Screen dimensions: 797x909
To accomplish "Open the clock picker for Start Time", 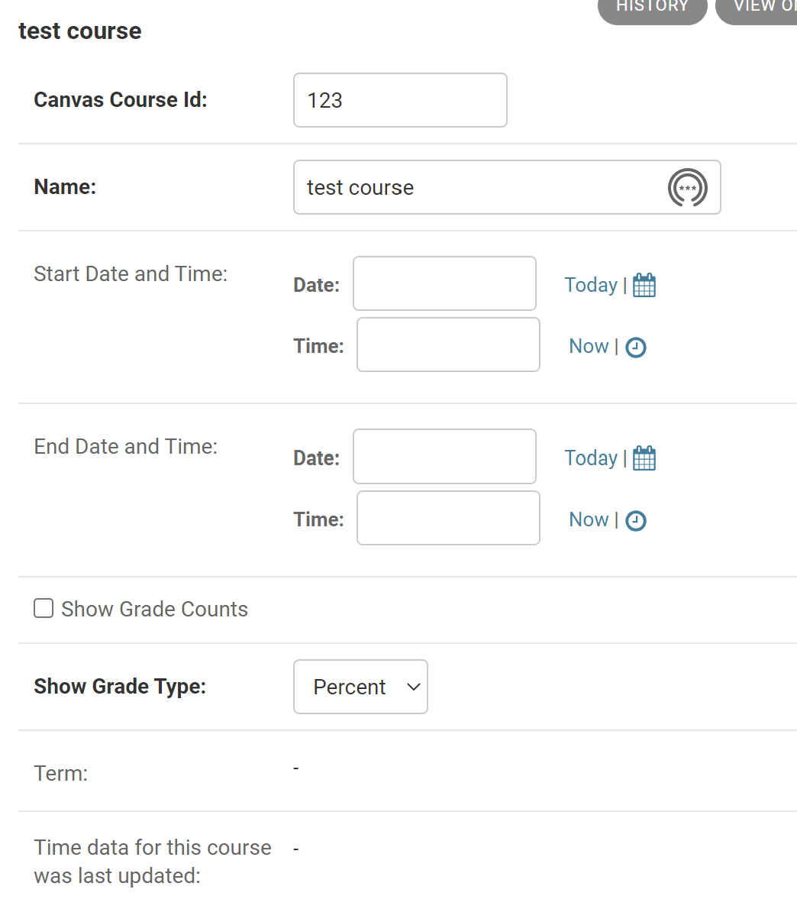I will point(636,346).
